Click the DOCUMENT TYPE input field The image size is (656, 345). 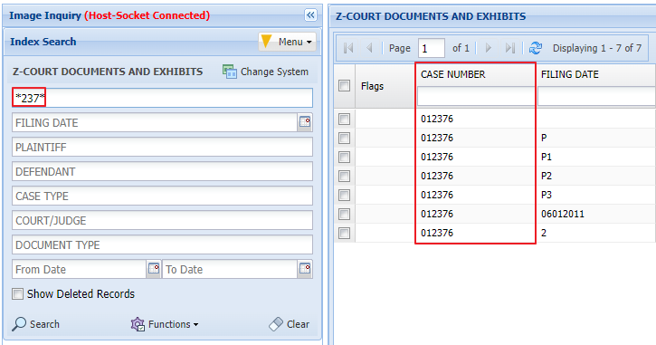tap(162, 244)
